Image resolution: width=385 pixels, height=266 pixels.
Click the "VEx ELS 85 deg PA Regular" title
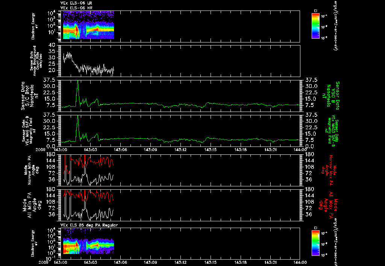pyautogui.click(x=89, y=225)
